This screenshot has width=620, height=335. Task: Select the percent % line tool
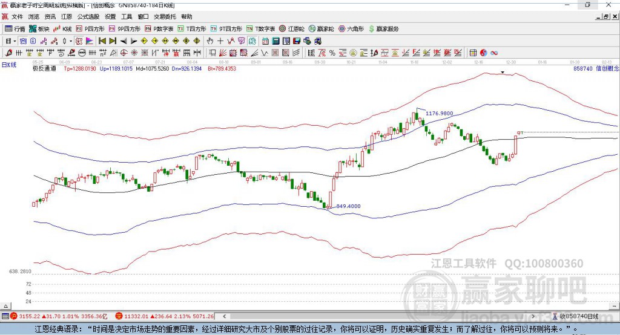coord(332,53)
